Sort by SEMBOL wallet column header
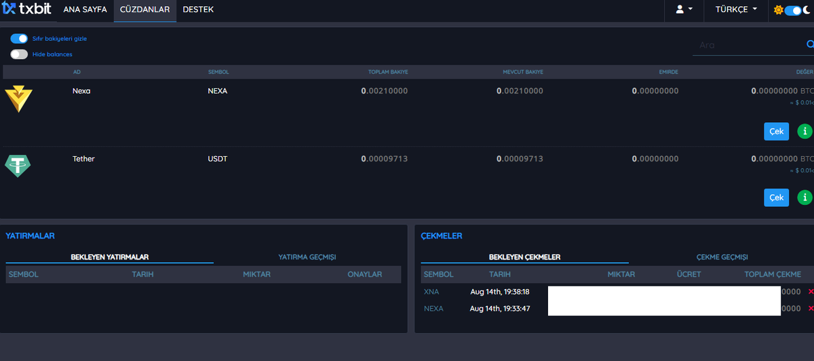814x361 pixels. (x=218, y=72)
